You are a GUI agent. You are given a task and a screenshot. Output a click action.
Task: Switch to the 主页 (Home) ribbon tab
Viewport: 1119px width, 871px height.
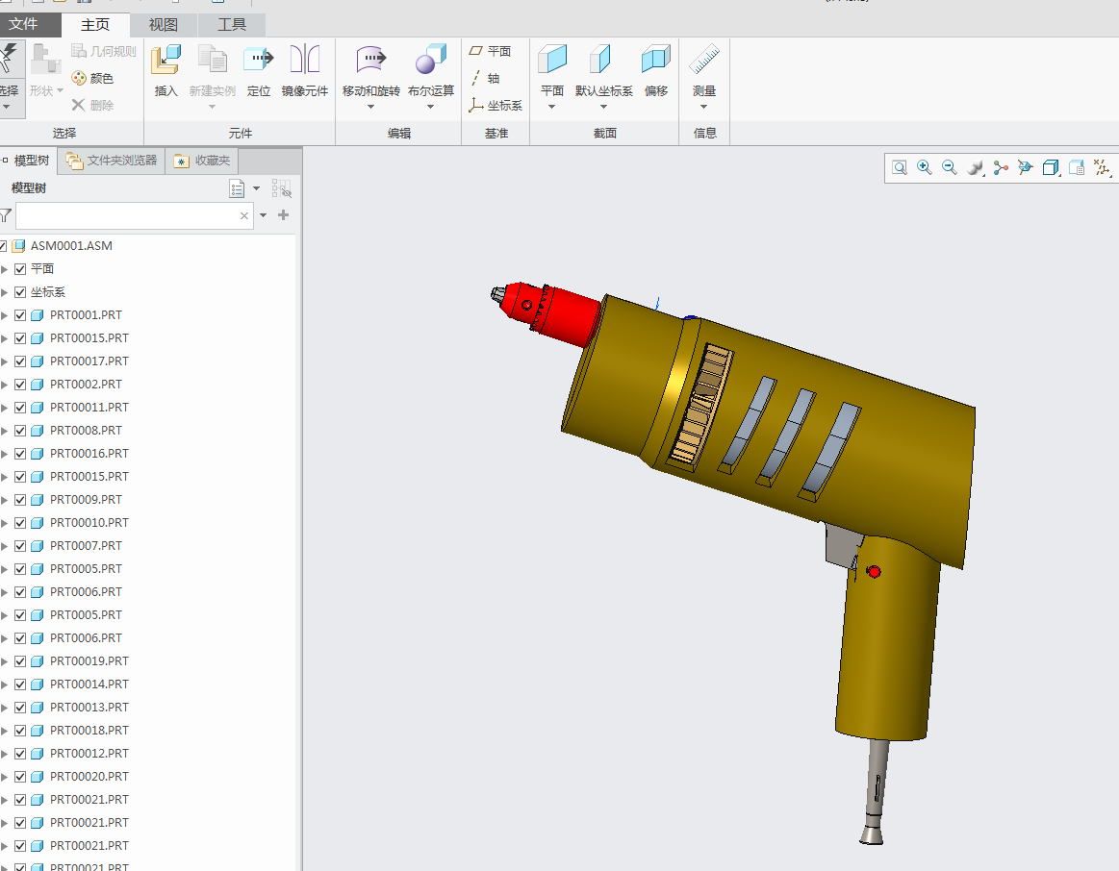click(95, 25)
